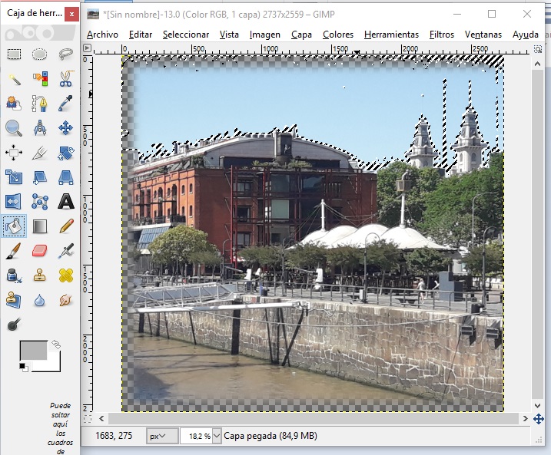Select the Measure compass tool
This screenshot has width=551, height=455.
click(x=40, y=128)
